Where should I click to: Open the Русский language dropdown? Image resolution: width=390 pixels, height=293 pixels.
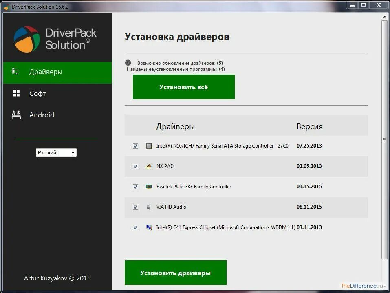(x=56, y=153)
